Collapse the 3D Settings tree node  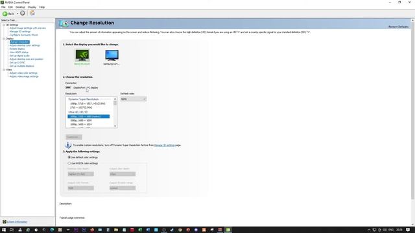point(4,25)
